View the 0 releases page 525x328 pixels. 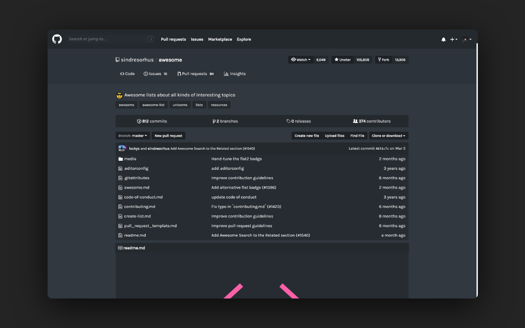tap(299, 121)
